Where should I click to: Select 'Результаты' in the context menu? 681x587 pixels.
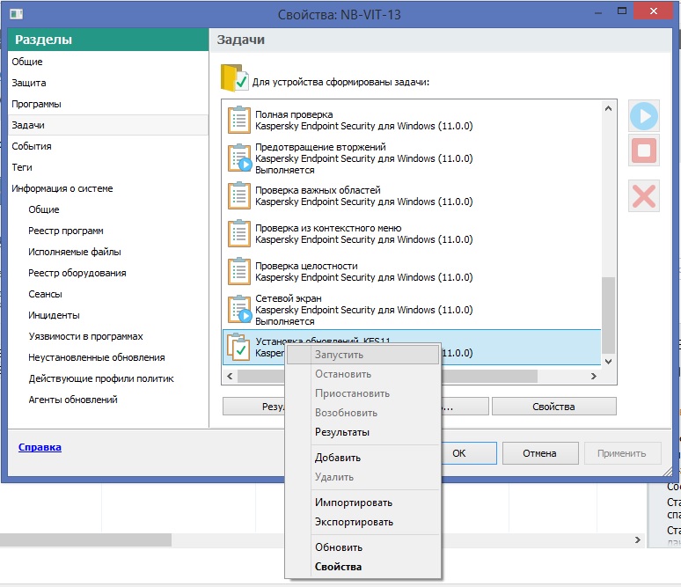342,432
